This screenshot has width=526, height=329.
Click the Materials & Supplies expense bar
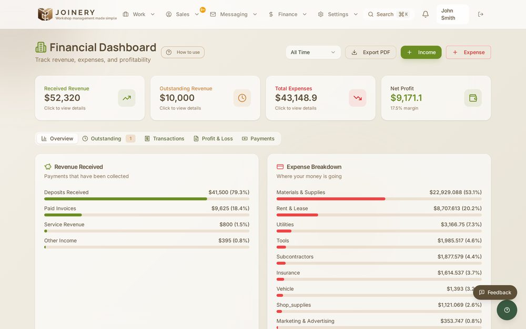pyautogui.click(x=379, y=199)
